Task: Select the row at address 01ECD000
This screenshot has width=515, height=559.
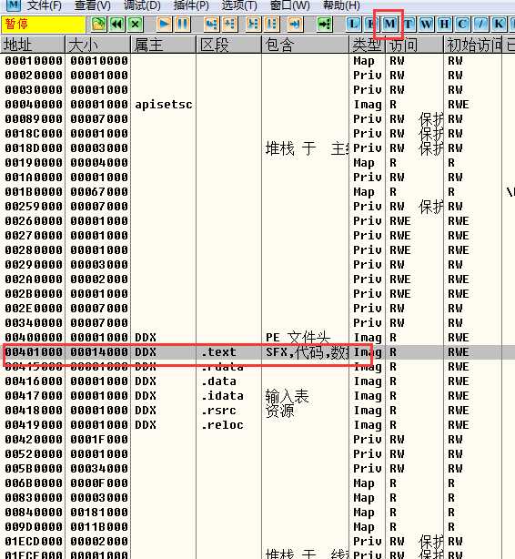Action: (x=257, y=542)
